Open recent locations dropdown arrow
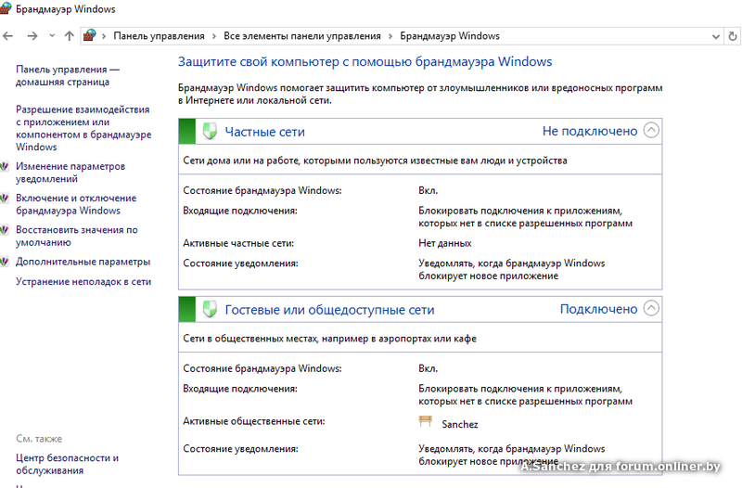The height and width of the screenshot is (488, 742). [52, 36]
